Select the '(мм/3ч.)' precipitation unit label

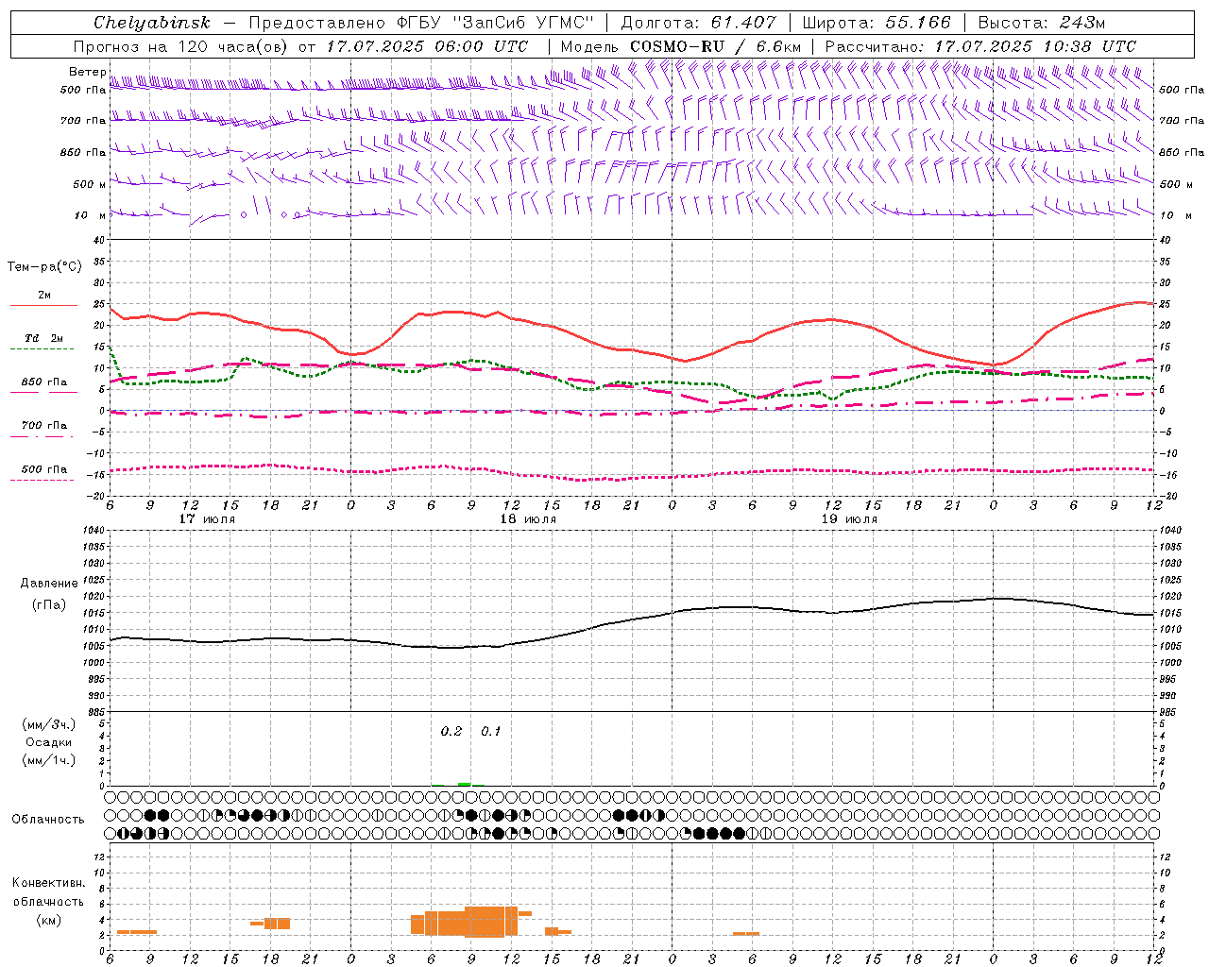pyautogui.click(x=48, y=724)
